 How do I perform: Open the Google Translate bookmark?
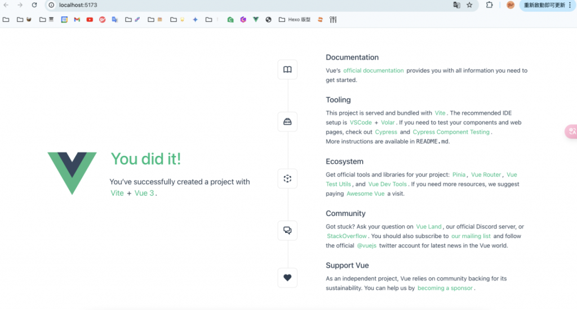click(x=115, y=20)
